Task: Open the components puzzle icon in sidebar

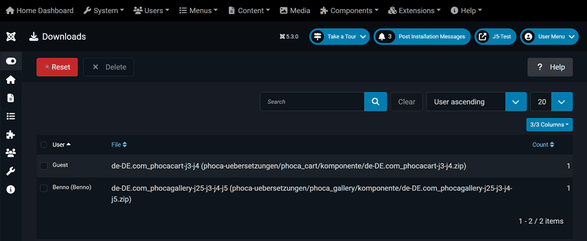Action: 11,135
